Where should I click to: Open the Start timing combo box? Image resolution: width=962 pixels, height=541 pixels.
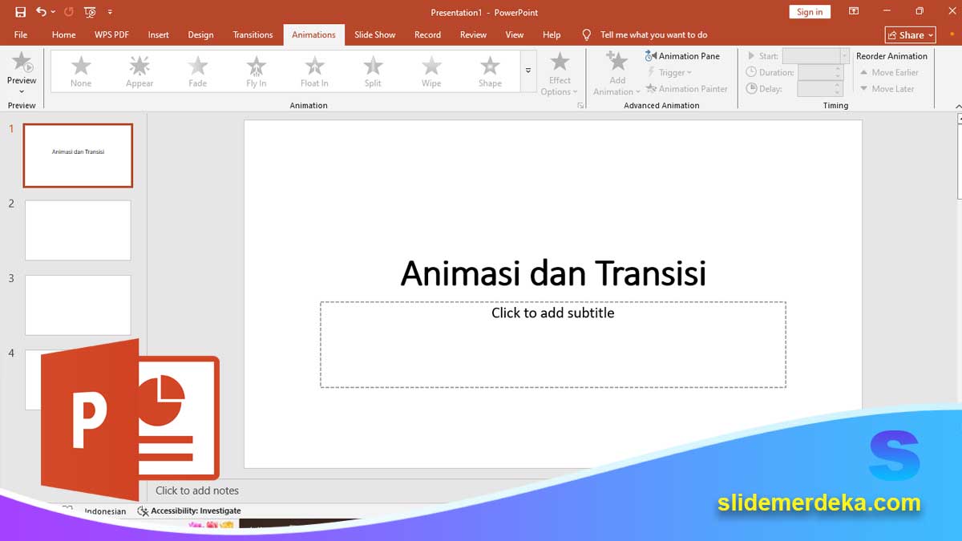click(815, 56)
